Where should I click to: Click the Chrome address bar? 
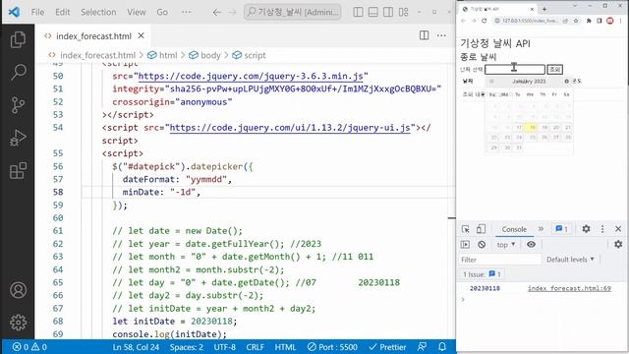coord(530,21)
